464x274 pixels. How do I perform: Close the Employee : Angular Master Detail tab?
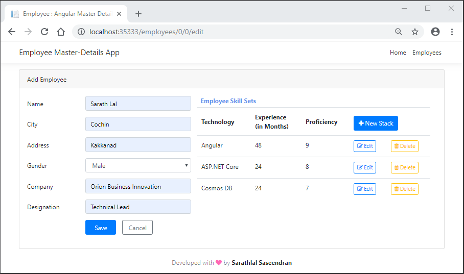[x=119, y=14]
